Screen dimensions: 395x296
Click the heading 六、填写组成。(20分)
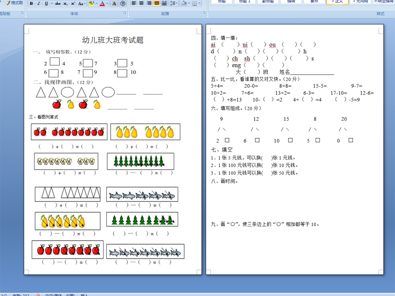pos(236,109)
